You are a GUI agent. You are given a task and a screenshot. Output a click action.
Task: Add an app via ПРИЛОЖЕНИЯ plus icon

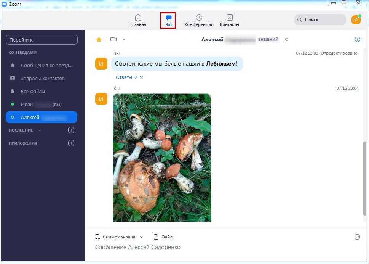point(71,143)
